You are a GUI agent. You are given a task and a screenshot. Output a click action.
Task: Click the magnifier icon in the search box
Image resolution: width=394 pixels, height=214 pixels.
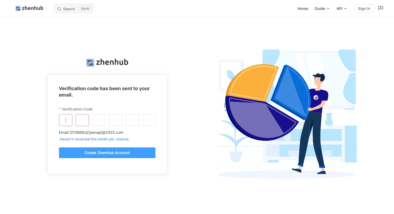click(59, 9)
